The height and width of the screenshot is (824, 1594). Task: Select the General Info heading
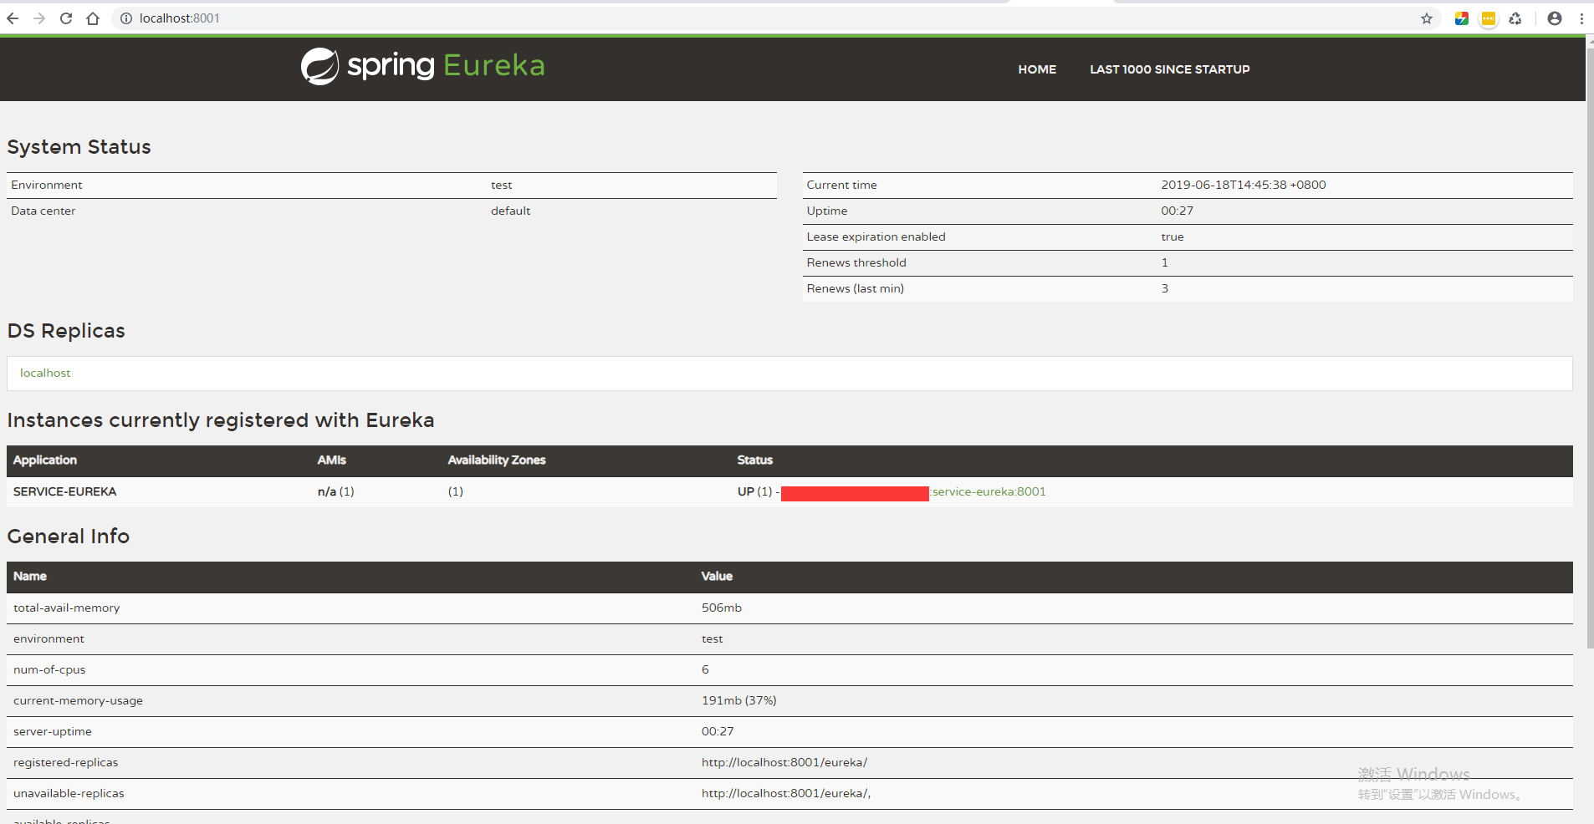click(69, 537)
